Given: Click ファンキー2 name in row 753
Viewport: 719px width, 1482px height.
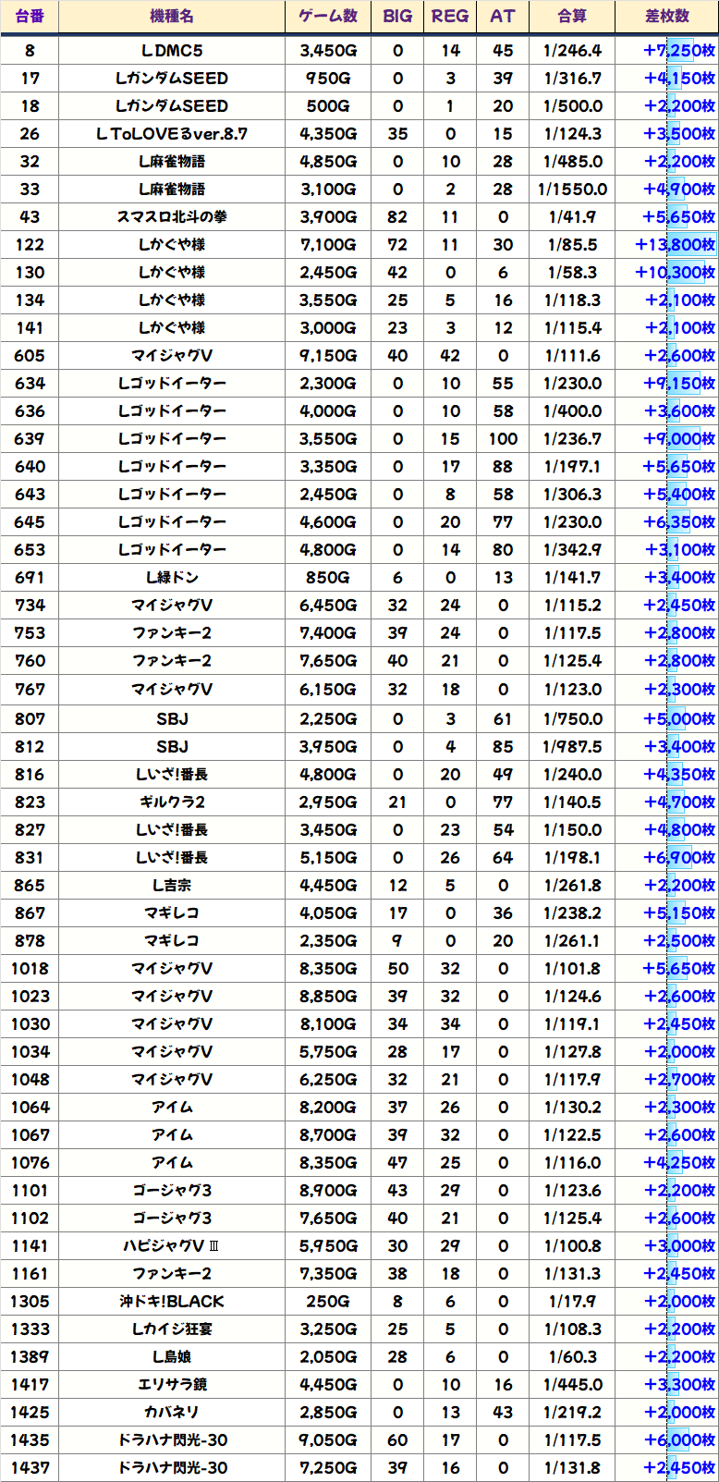Looking at the screenshot, I should [172, 633].
